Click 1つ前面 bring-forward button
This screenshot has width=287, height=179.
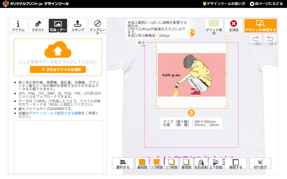click(157, 163)
